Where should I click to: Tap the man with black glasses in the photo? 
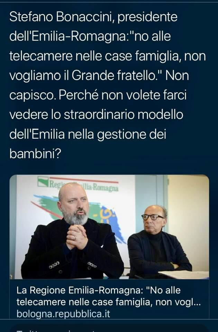[x=159, y=241]
